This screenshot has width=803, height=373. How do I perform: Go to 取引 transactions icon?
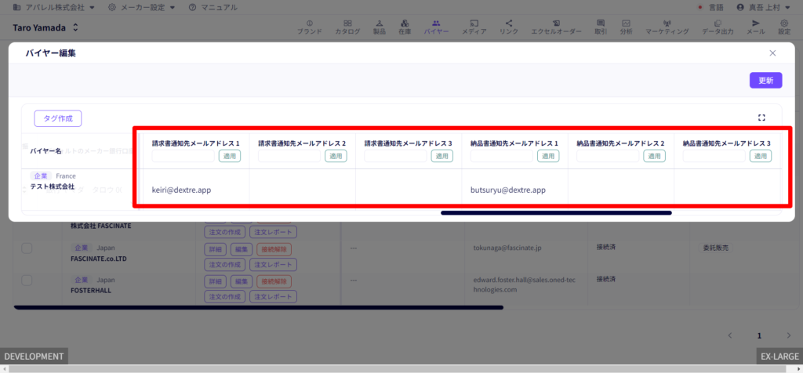[x=601, y=23]
